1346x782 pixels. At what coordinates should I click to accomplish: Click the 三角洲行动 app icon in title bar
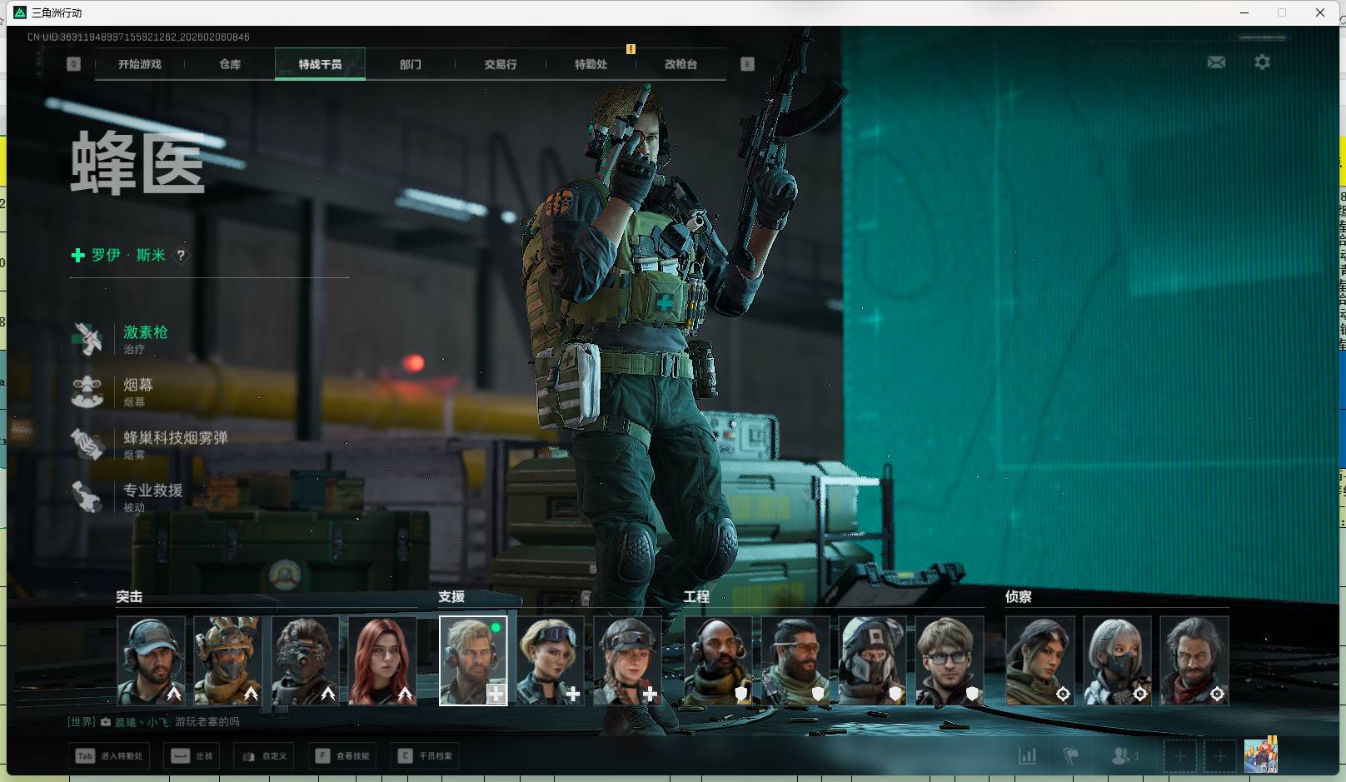click(20, 12)
